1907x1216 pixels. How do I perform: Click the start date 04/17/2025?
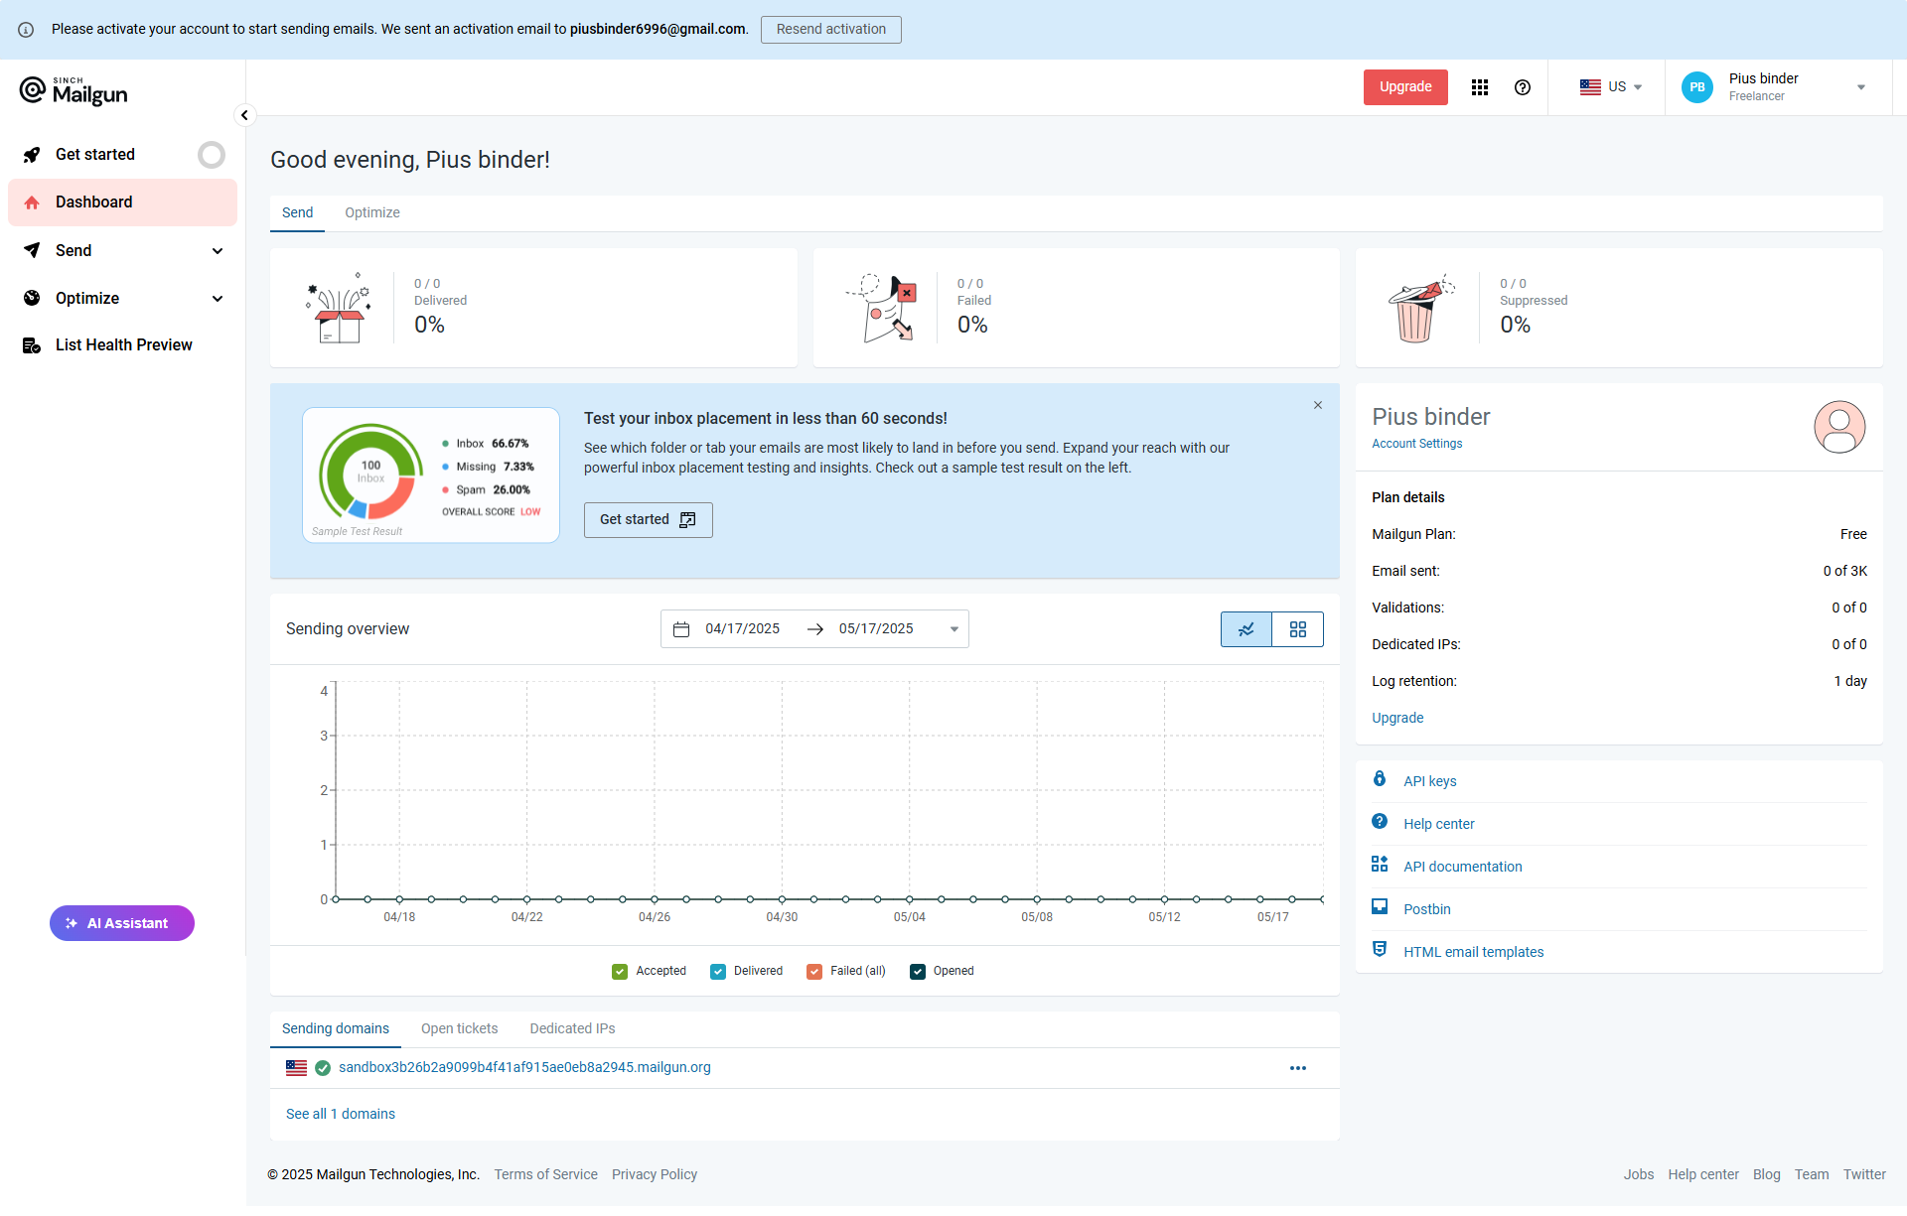point(742,629)
